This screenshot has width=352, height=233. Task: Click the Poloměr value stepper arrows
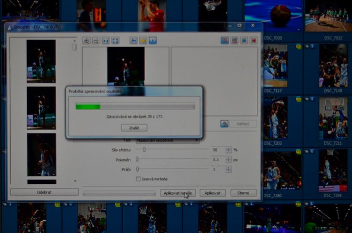228,160
